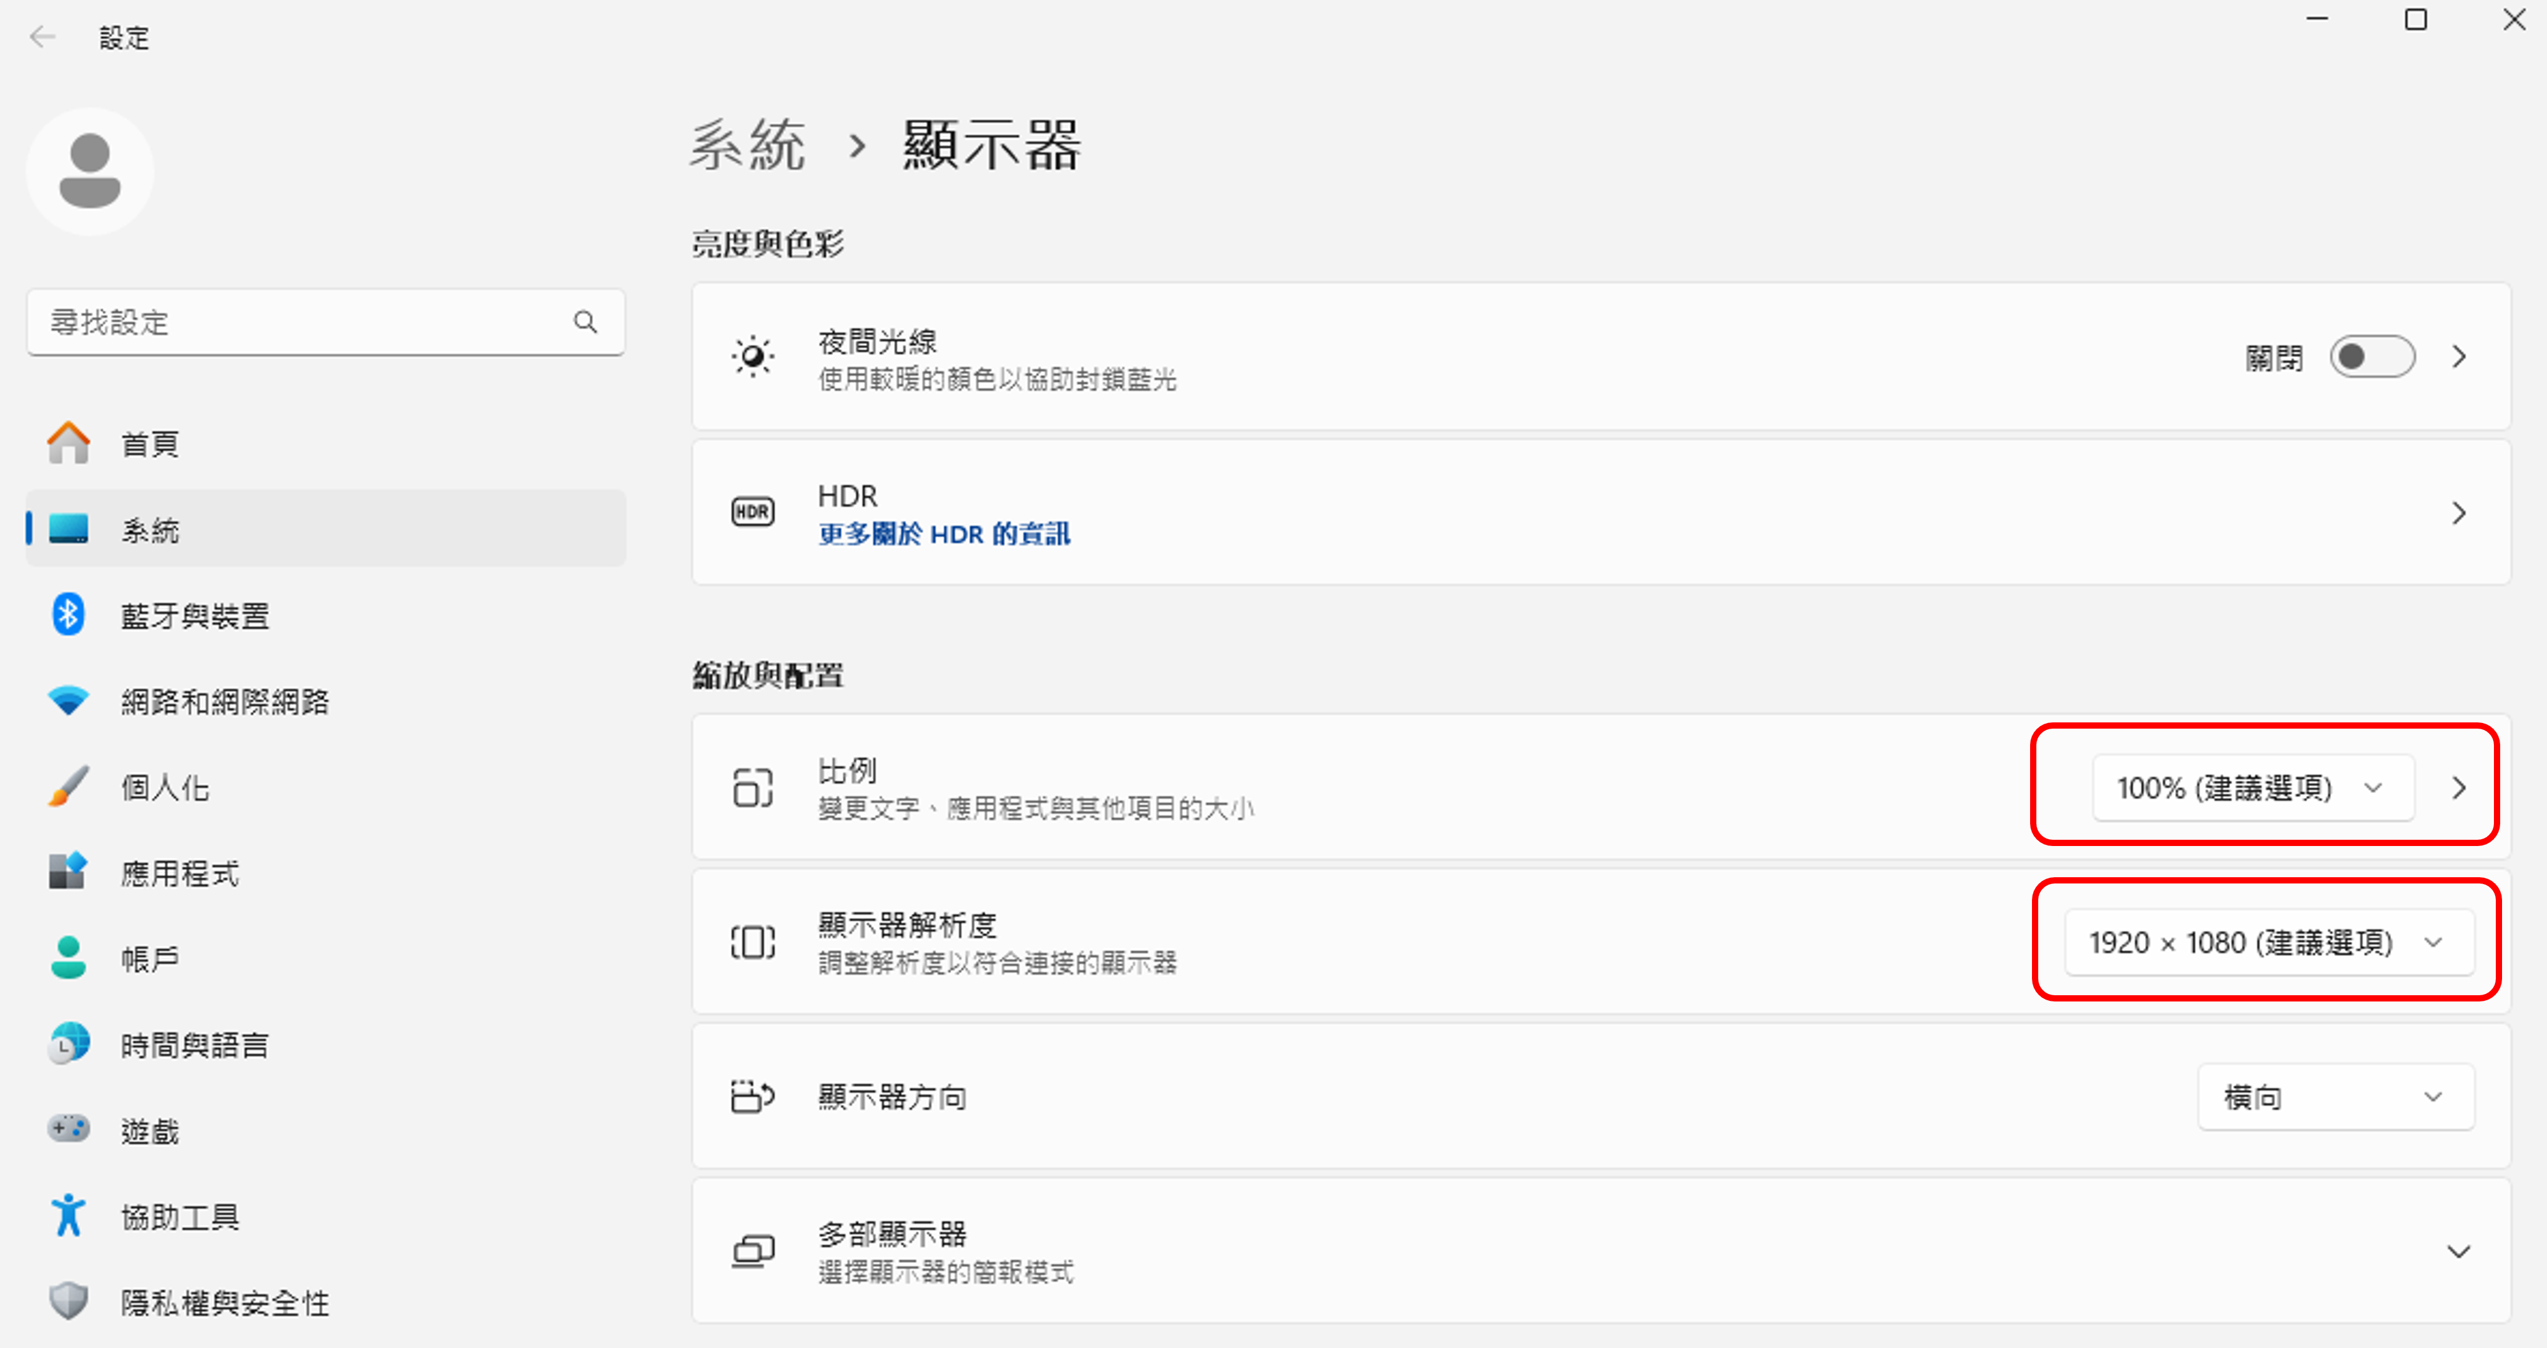Focus the 尋找設定 search box
Viewport: 2547px width, 1348px height.
tap(325, 322)
